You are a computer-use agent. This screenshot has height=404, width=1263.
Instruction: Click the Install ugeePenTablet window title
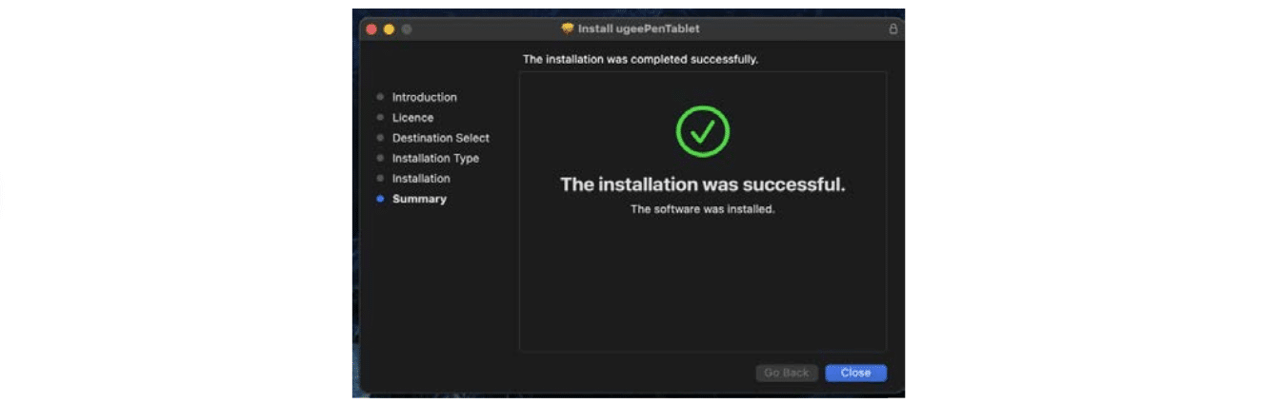(638, 29)
